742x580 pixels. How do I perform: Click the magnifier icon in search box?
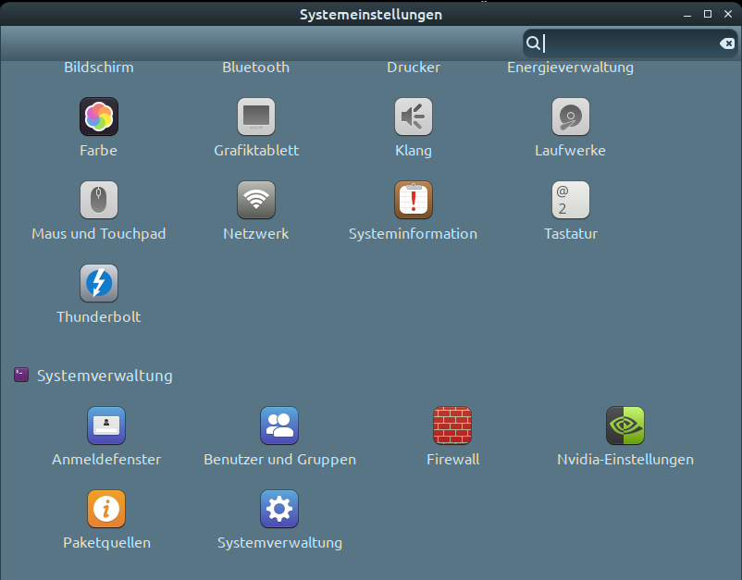533,43
